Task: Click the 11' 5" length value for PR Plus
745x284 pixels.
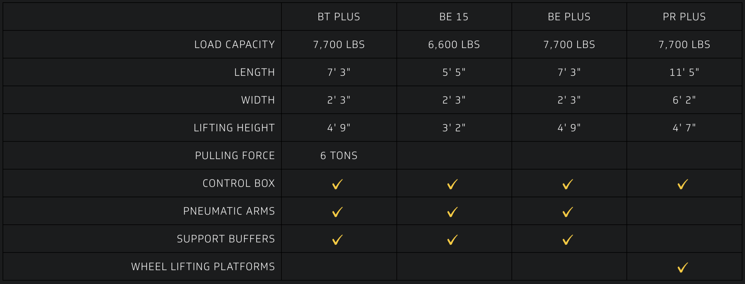Action: [x=684, y=72]
